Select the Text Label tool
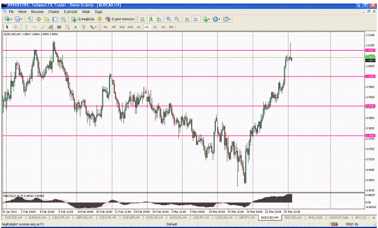The width and height of the screenshot is (378, 228). [83, 27]
